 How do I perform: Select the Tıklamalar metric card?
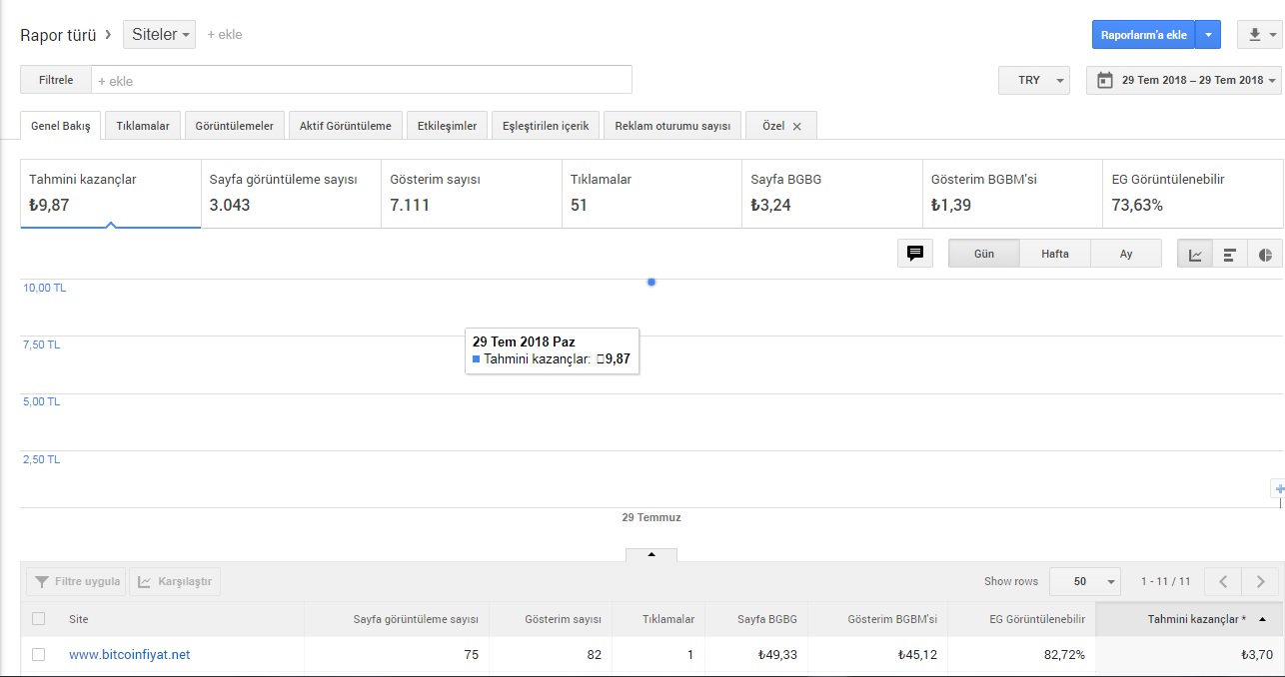point(651,193)
